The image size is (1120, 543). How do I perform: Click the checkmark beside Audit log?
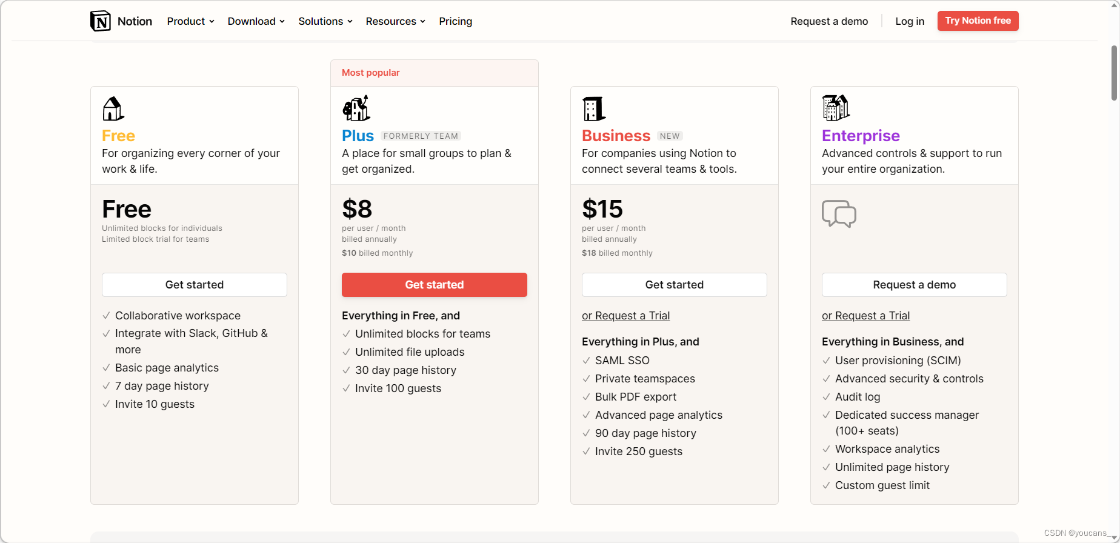click(x=826, y=397)
